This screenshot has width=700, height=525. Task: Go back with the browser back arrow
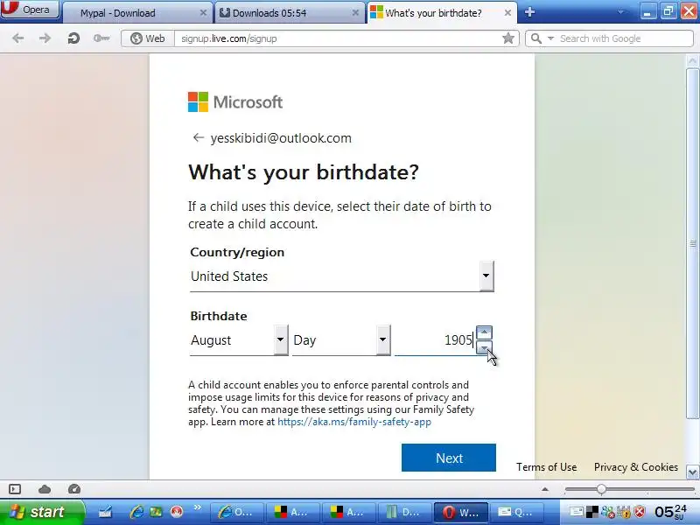[x=18, y=38]
